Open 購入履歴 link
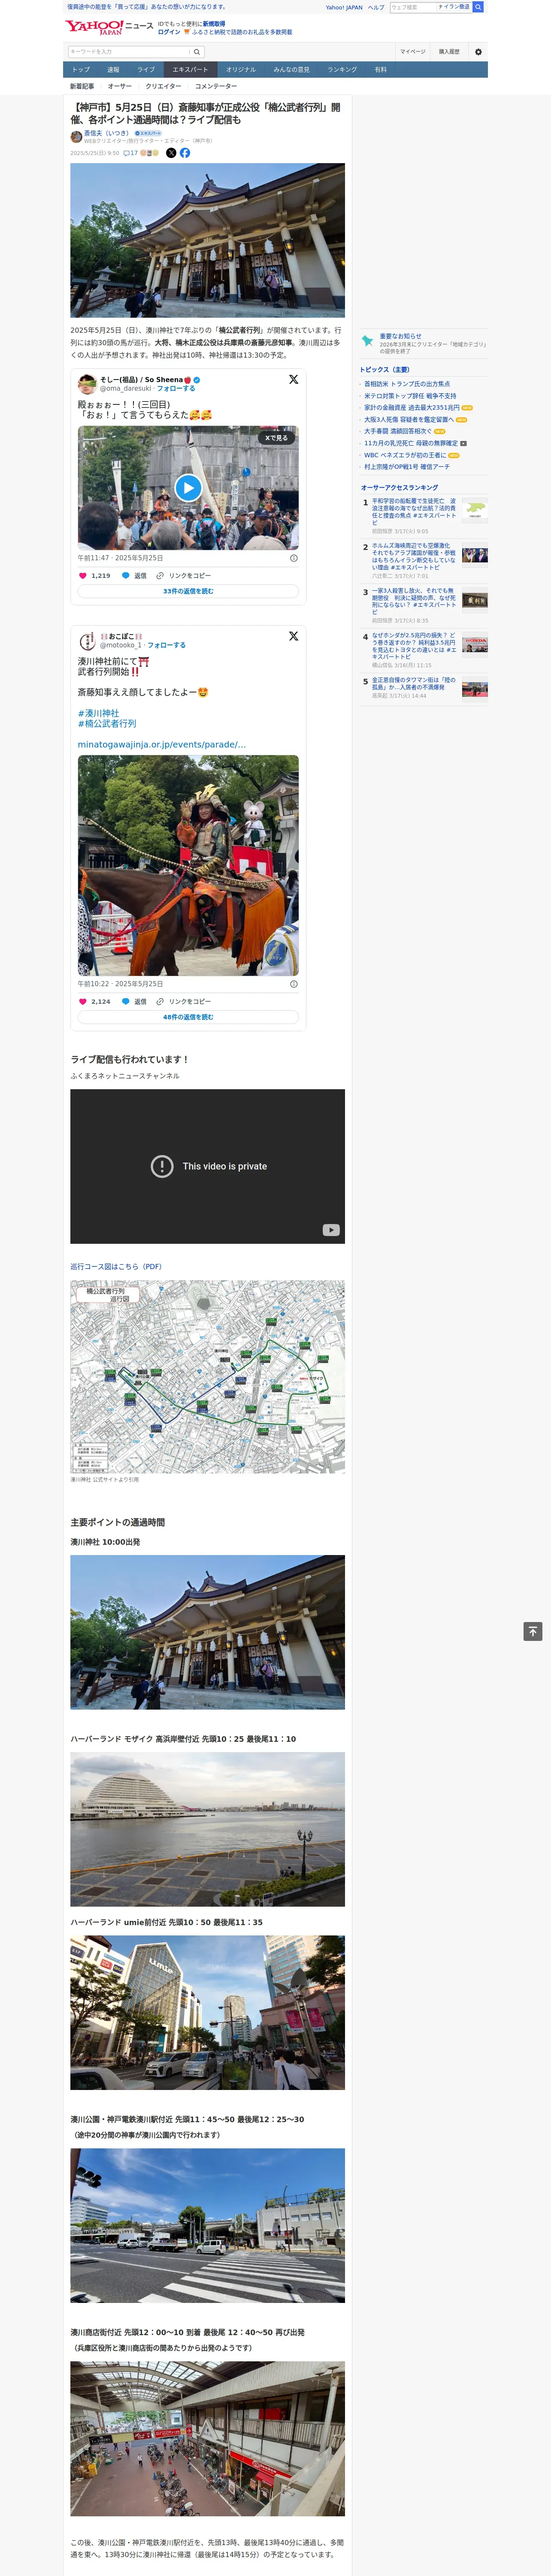The height and width of the screenshot is (2576, 551). (x=449, y=52)
